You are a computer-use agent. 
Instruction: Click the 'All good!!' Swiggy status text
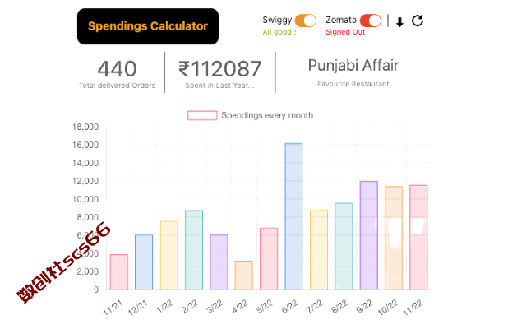click(x=279, y=32)
